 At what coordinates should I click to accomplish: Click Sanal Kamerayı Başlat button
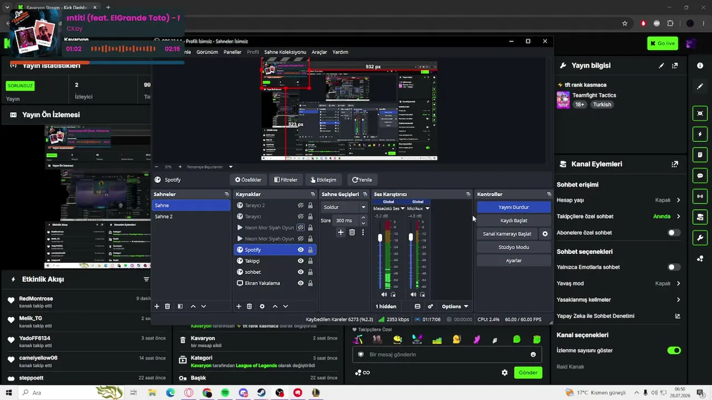click(x=507, y=234)
